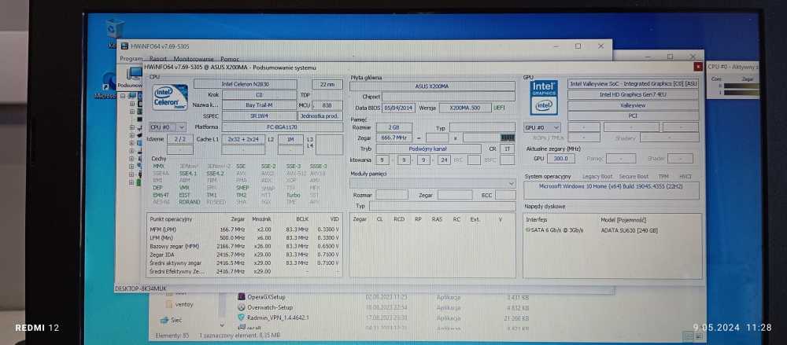Open the Monitorowanie menu
Image resolution: width=787 pixels, height=345 pixels.
[194, 58]
